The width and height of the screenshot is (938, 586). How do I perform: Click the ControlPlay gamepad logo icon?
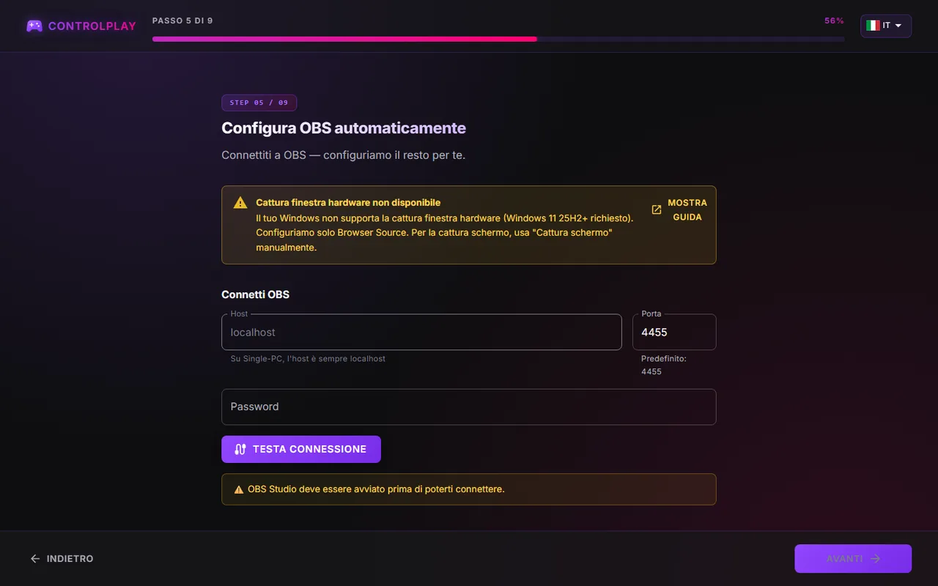[34, 26]
